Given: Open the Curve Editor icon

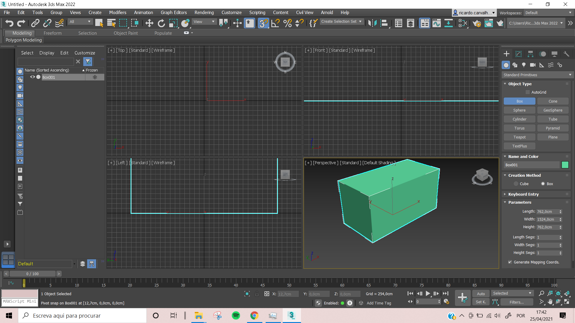Looking at the screenshot, I should (x=437, y=23).
